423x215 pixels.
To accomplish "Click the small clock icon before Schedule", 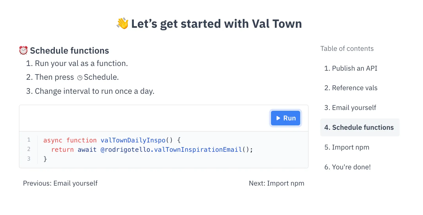I will 80,78.
